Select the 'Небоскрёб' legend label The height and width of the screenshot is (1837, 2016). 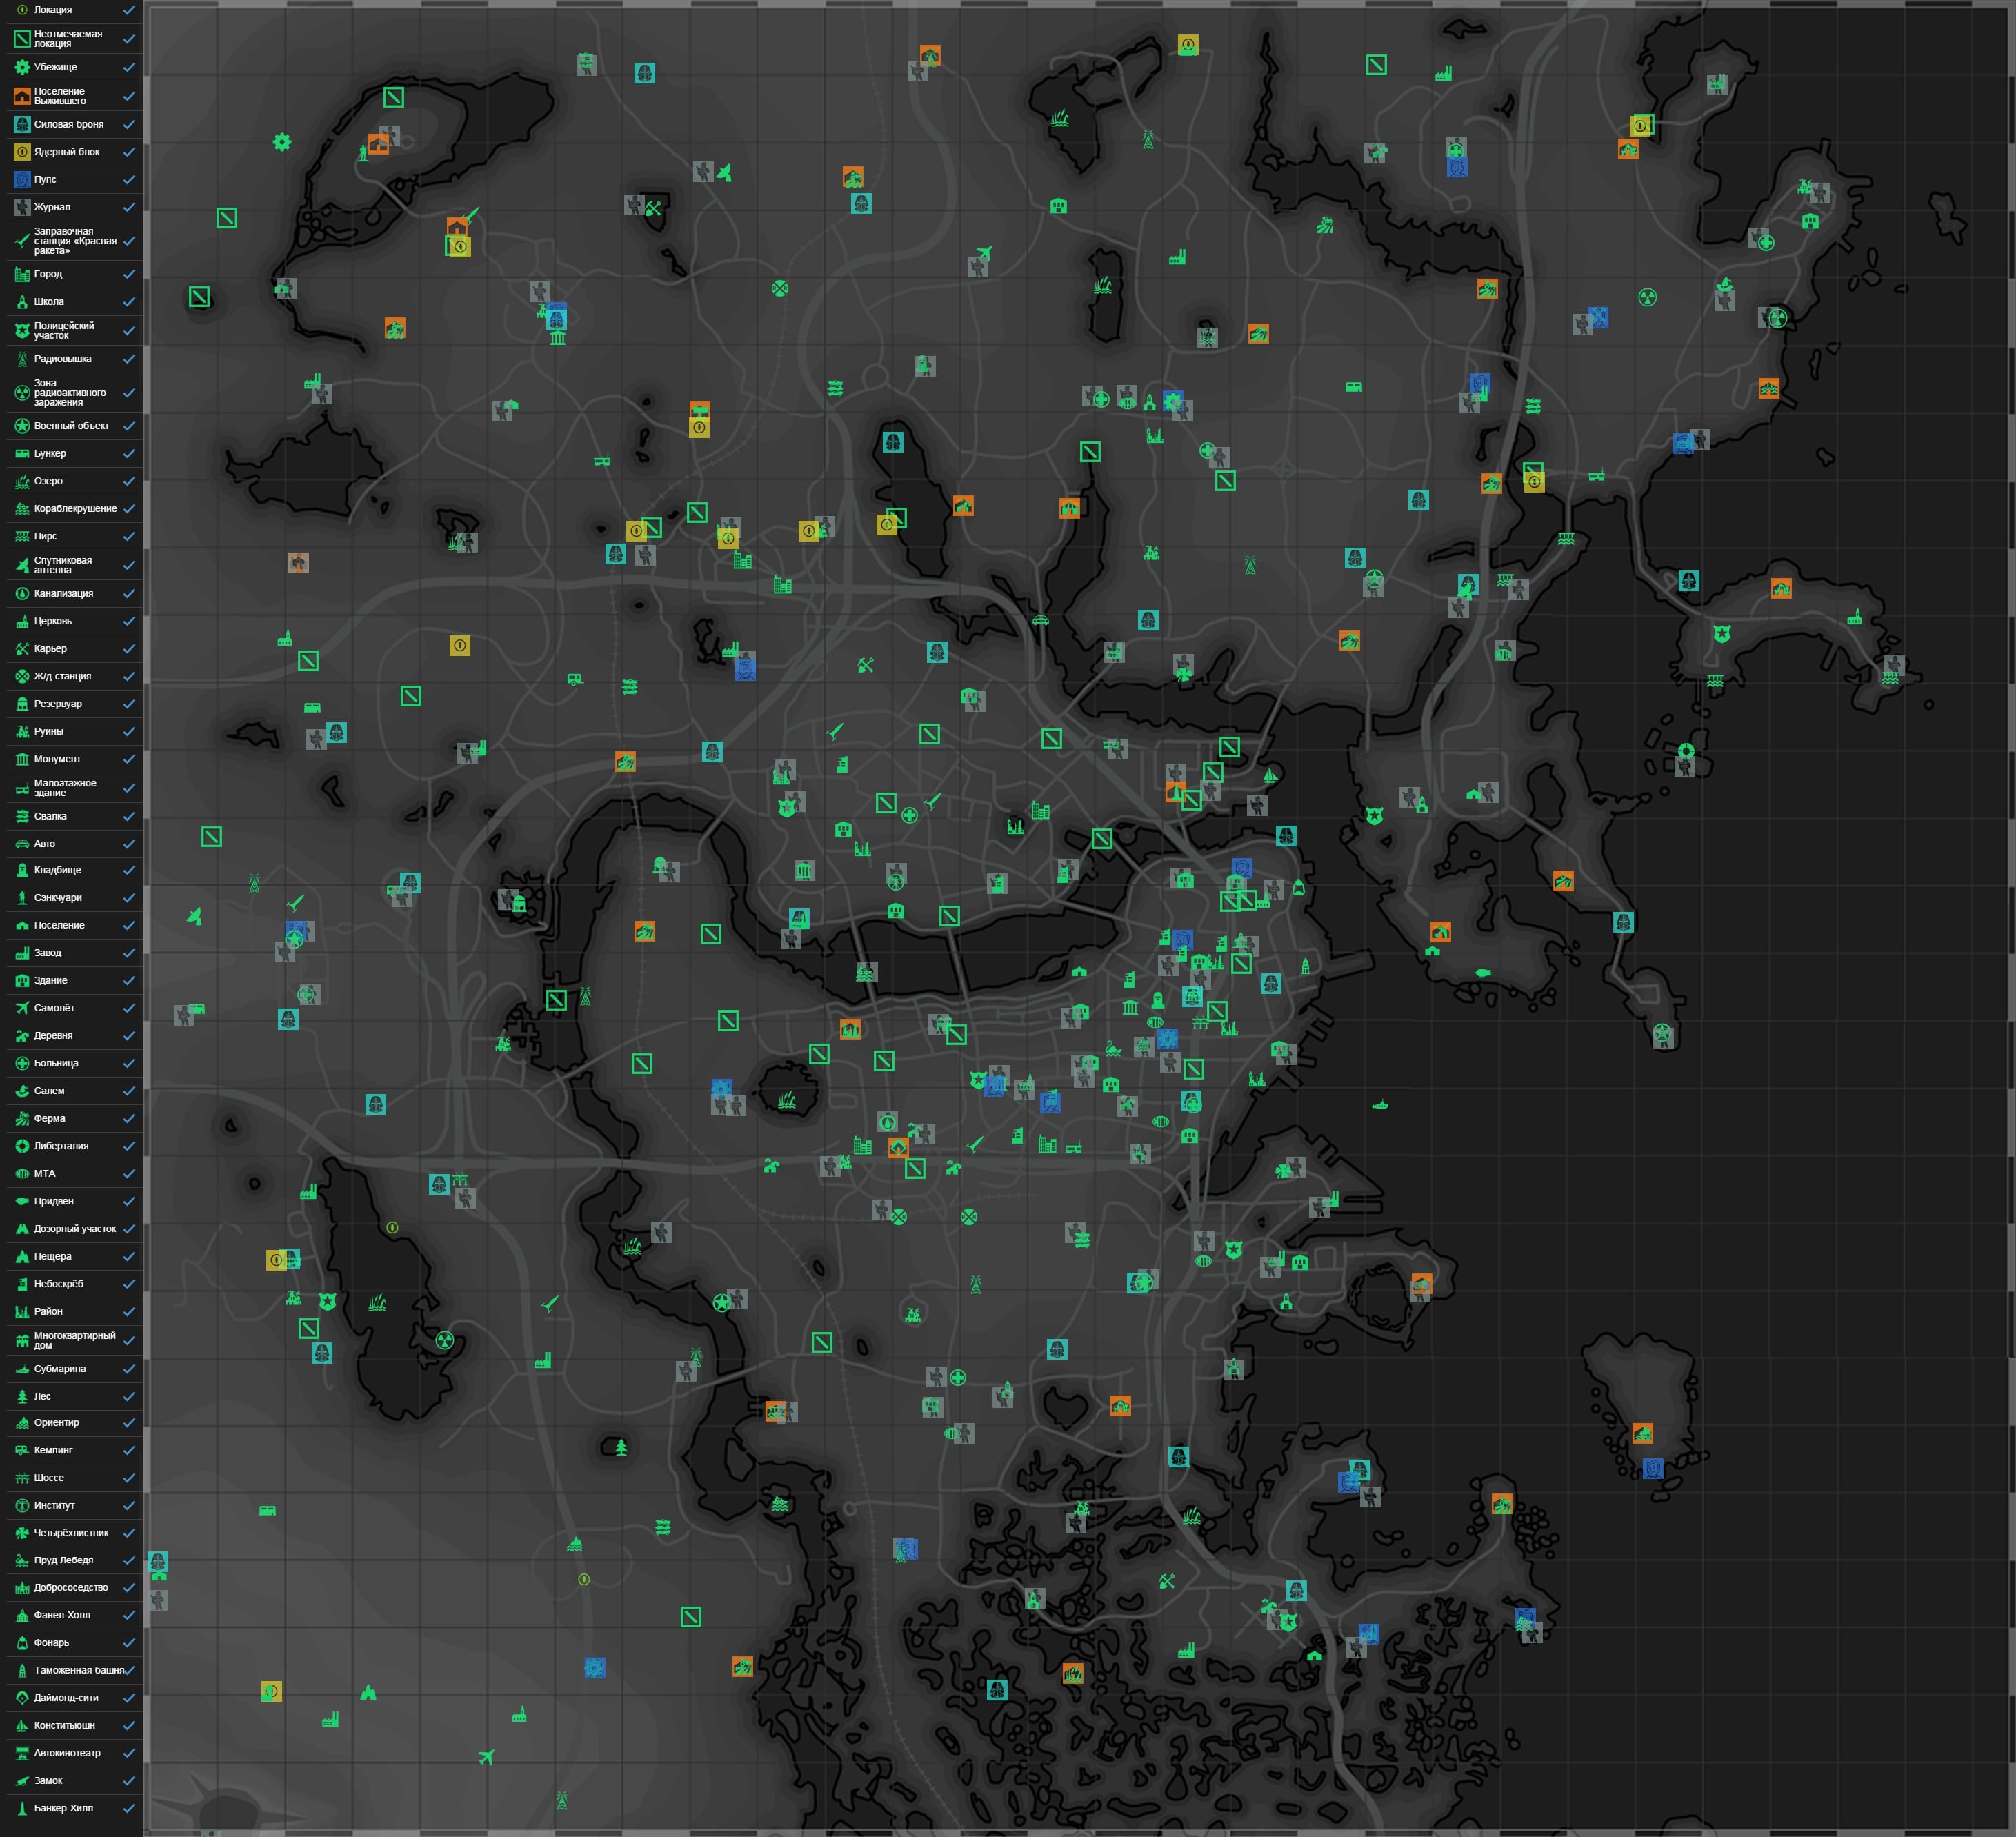59,1284
